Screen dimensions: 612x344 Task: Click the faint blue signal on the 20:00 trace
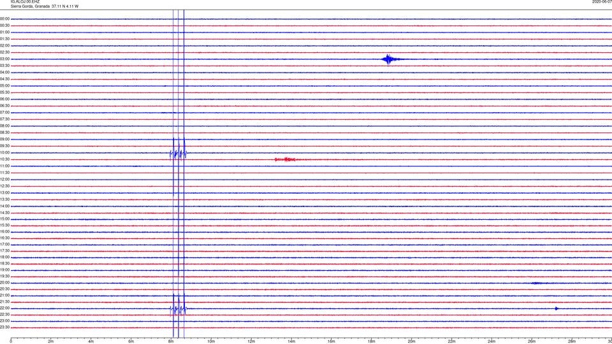tap(536, 283)
